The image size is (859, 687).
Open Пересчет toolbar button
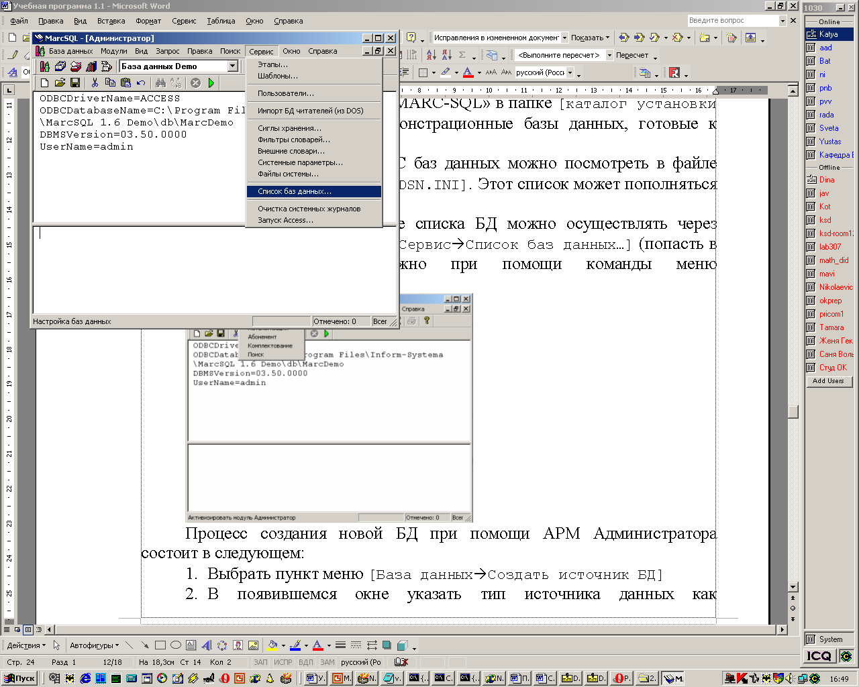632,55
